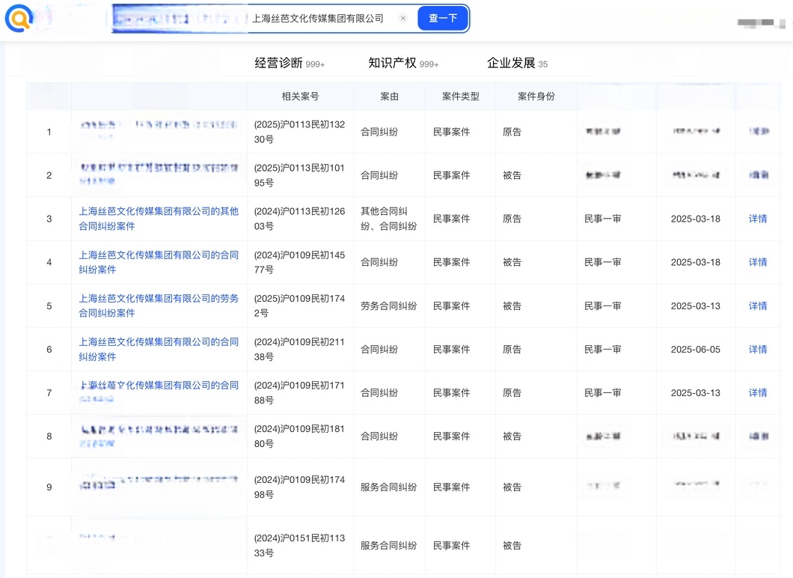The height and width of the screenshot is (578, 793).
Task: Click 2025-03-18 date in row 3
Action: tap(696, 219)
